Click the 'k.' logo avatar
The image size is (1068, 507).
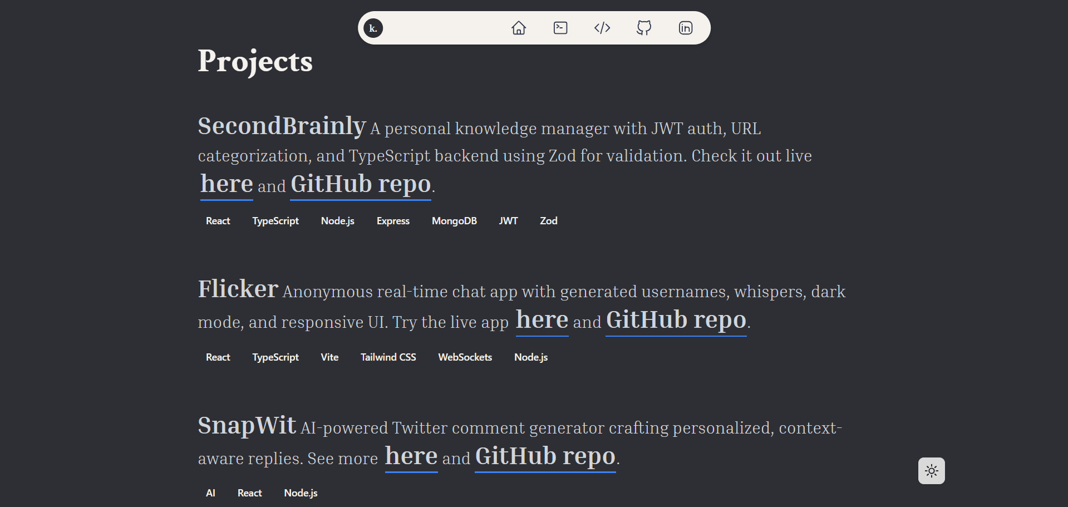[x=373, y=28]
